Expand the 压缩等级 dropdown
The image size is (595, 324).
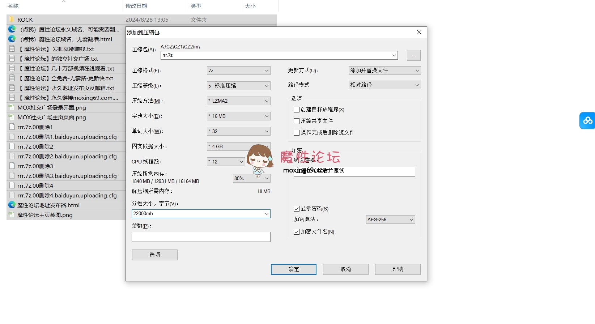tap(239, 86)
